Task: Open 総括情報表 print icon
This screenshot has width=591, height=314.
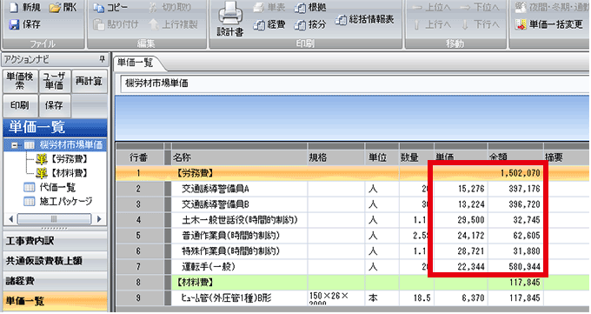Action: pyautogui.click(x=341, y=20)
